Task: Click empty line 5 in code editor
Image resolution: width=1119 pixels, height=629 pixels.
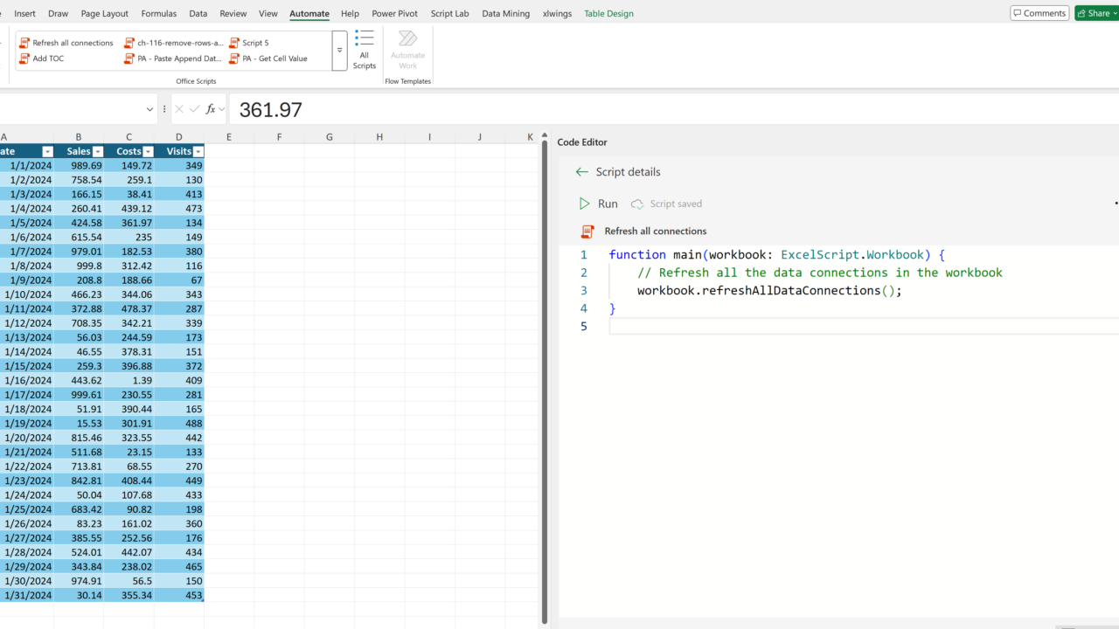Action: (787, 326)
